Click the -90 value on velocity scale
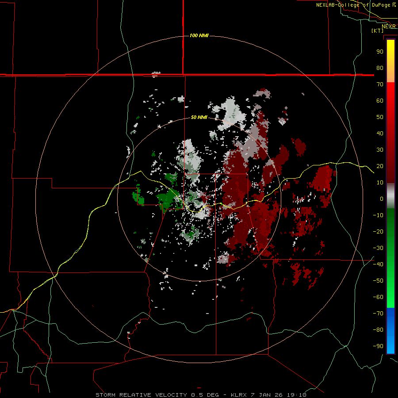The image size is (398, 398). click(378, 346)
